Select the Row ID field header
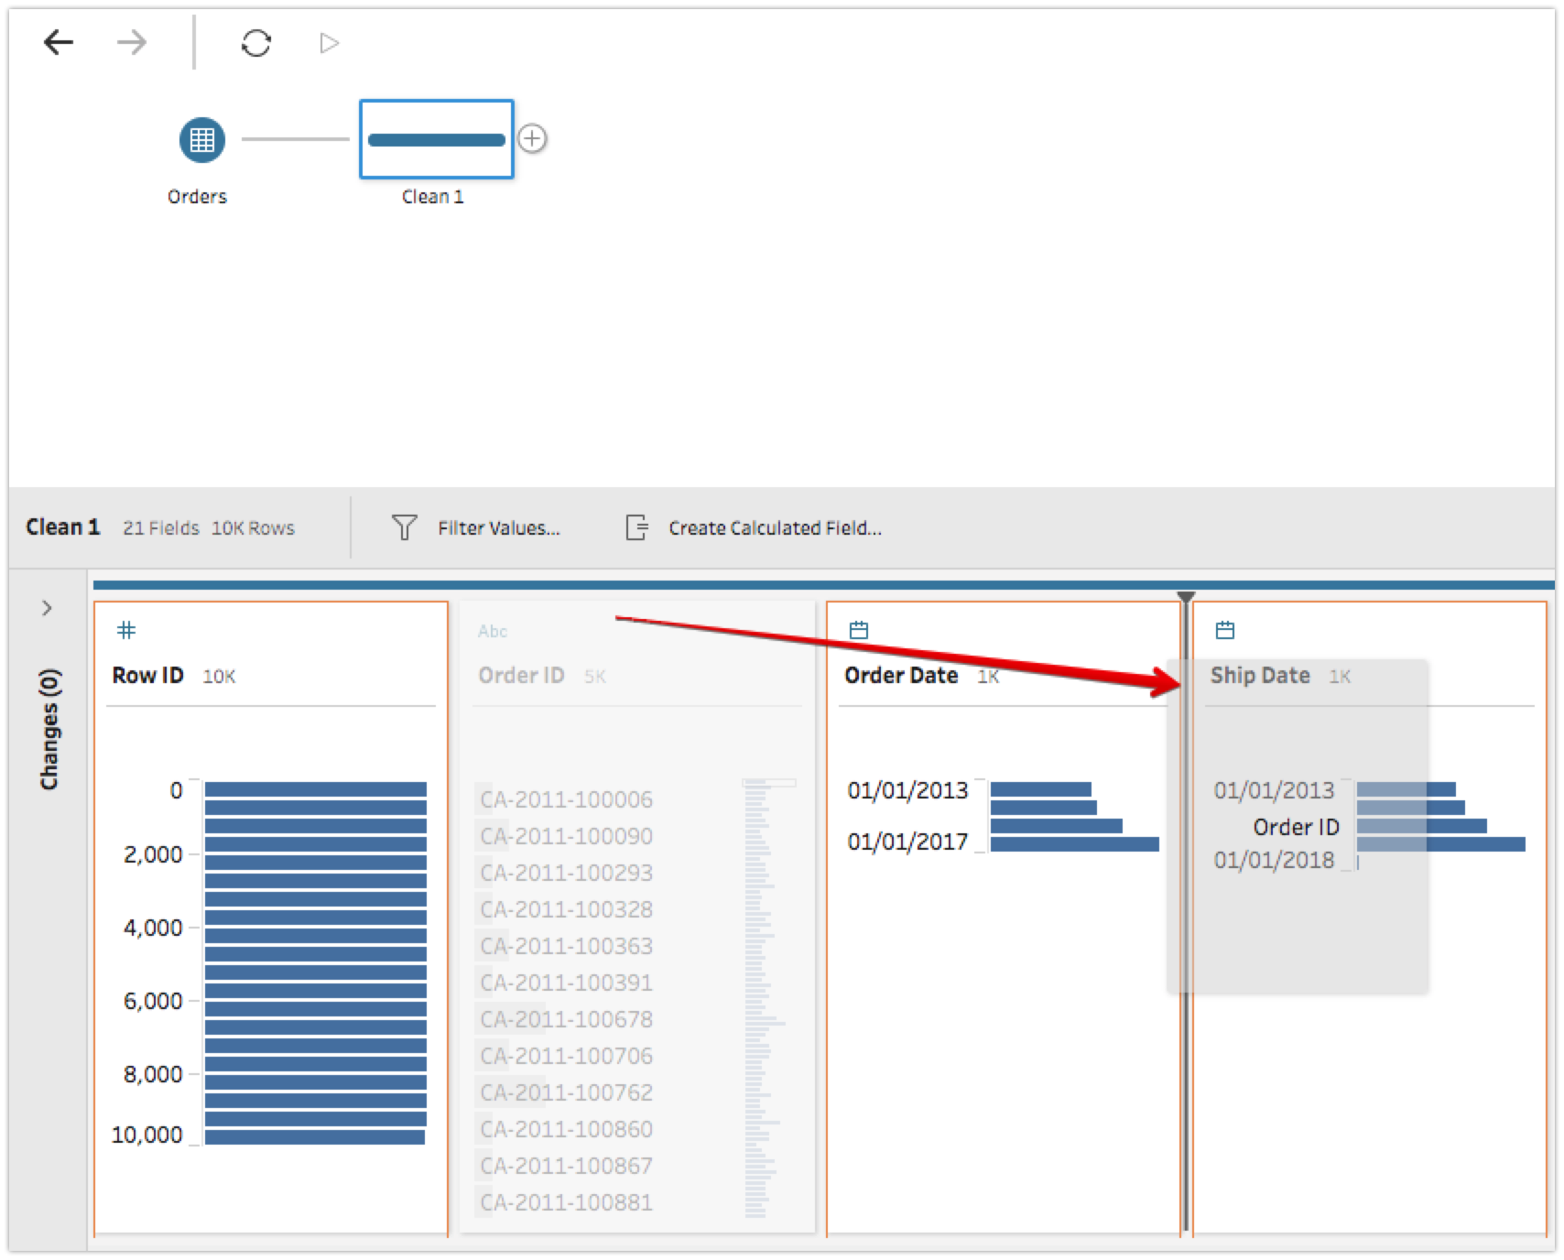1564x1260 pixels. pos(147,676)
